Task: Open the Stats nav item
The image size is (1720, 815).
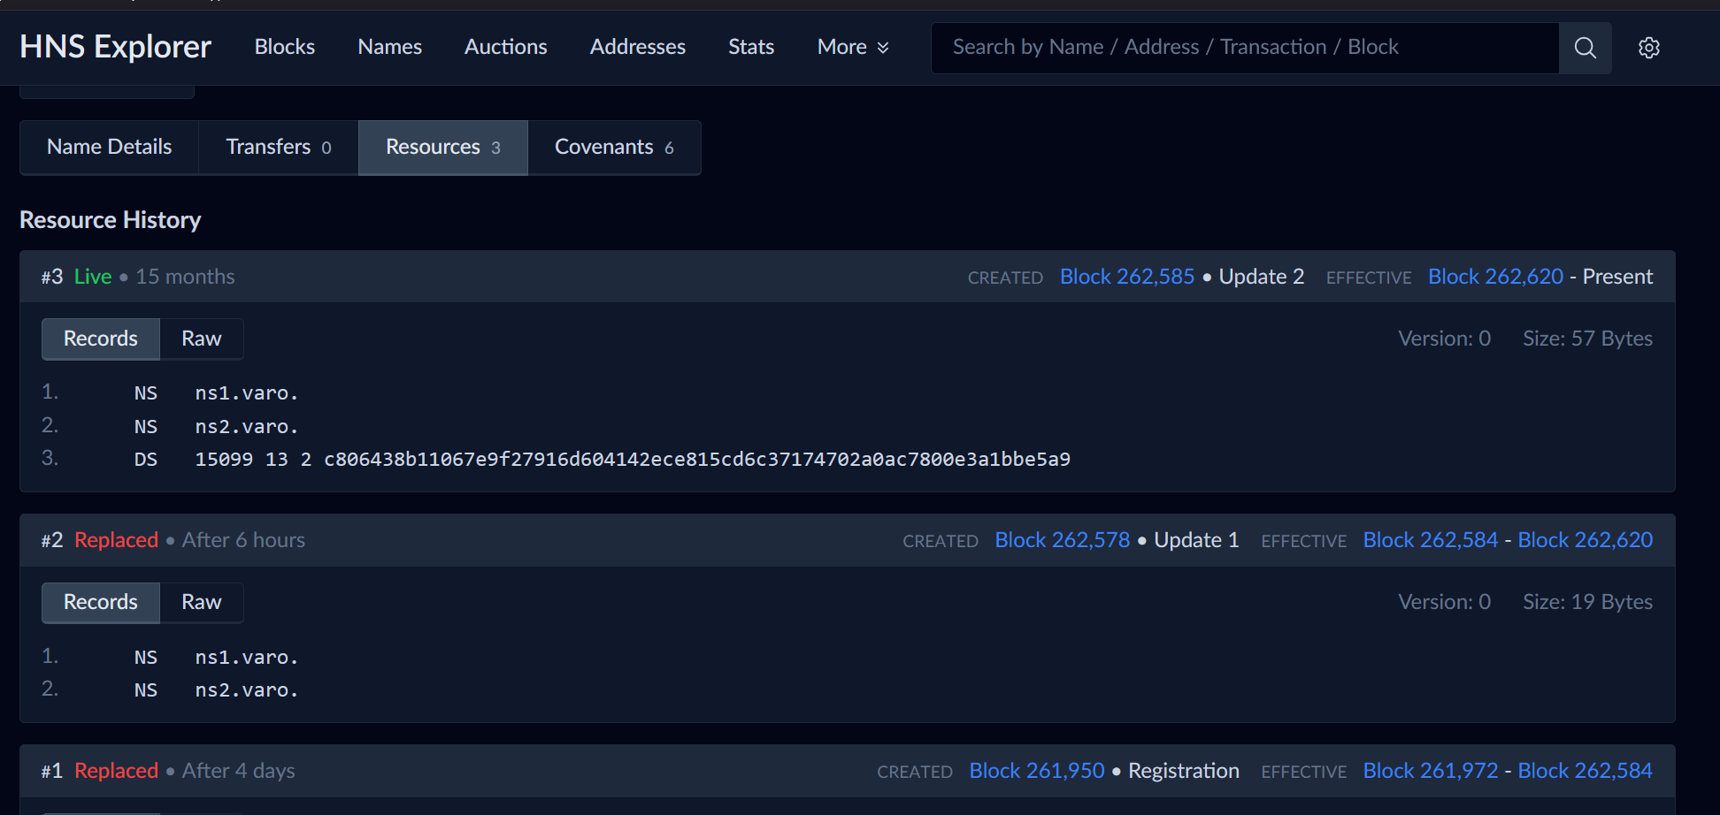Action: 751,47
